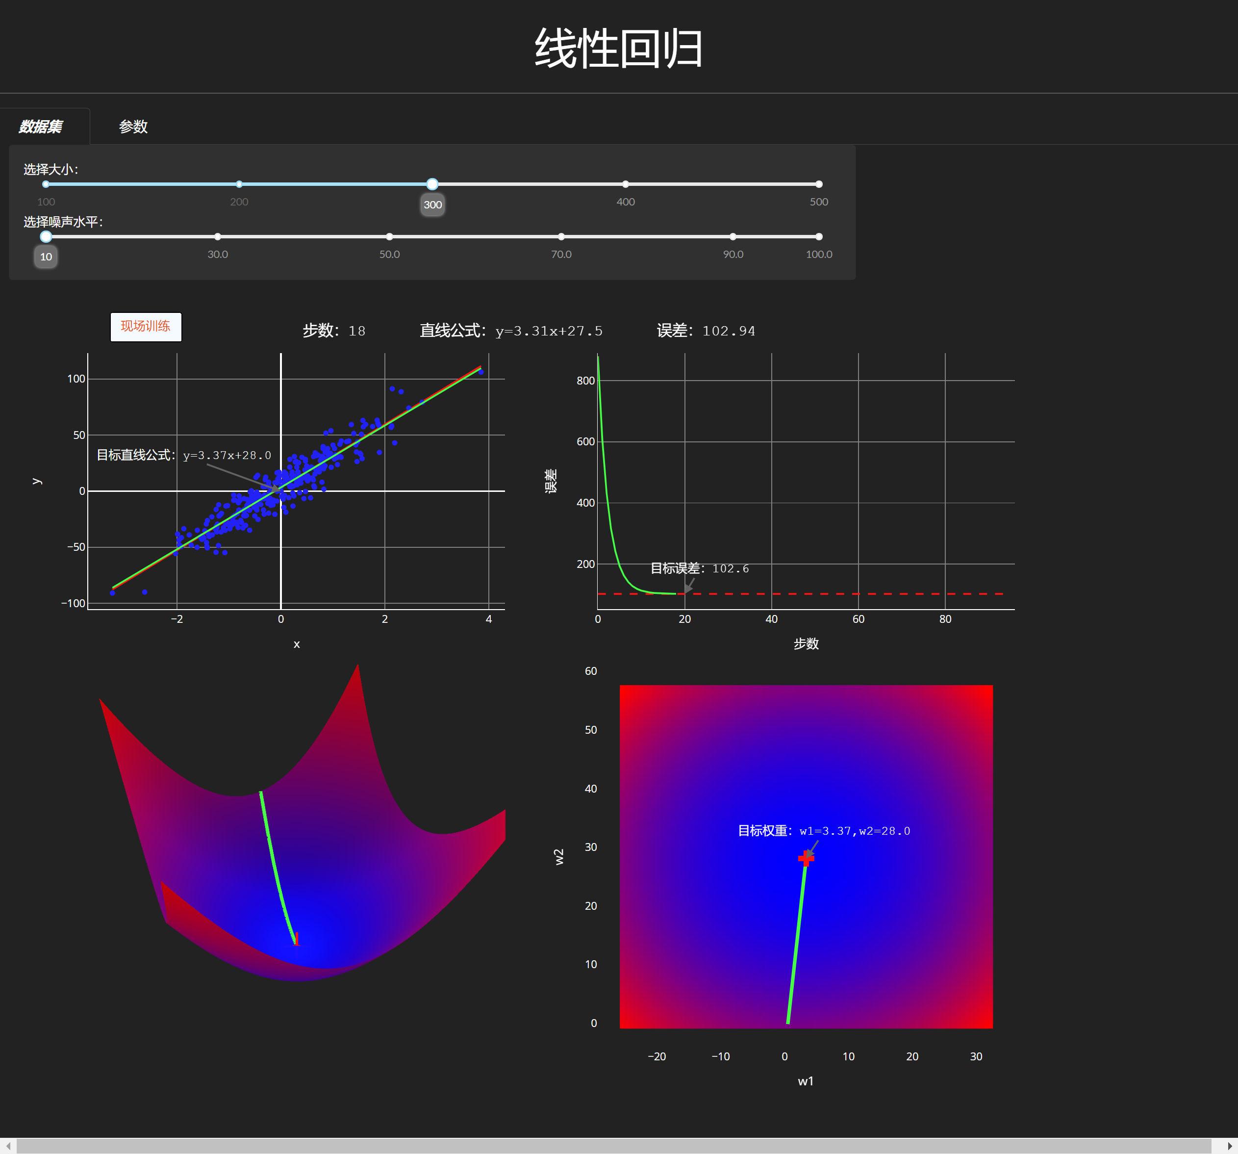Screen dimensions: 1238x1154
Task: Click the red target cross on heatmap
Action: click(806, 859)
